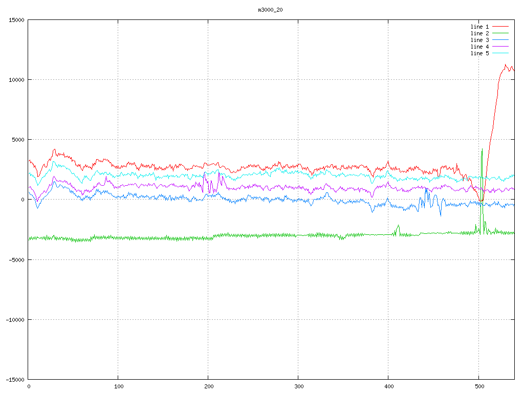Screen dimensions: 524x393
Task: Click the 10000 y-axis tick label
Action: click(16, 80)
